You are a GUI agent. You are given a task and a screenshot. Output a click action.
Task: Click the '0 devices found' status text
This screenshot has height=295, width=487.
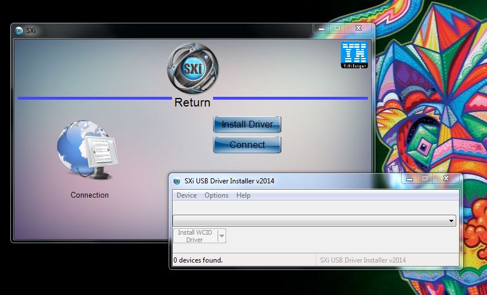[x=198, y=260]
